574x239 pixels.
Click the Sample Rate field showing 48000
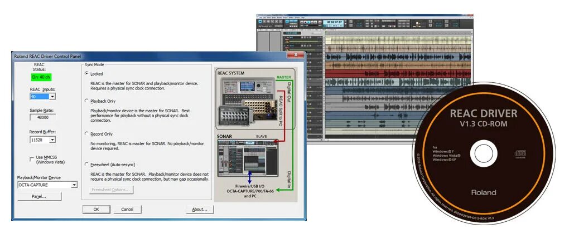pyautogui.click(x=42, y=117)
